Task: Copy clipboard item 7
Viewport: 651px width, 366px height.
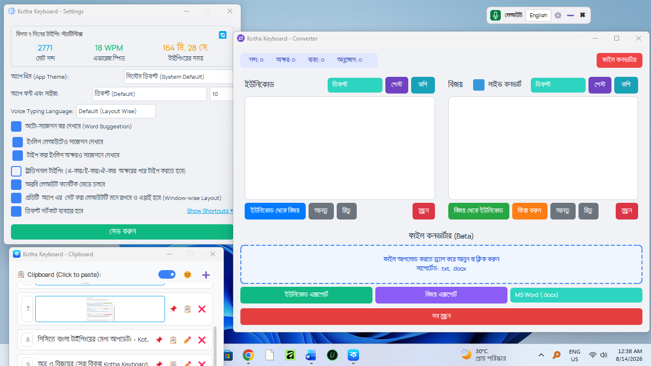Action: point(187,309)
